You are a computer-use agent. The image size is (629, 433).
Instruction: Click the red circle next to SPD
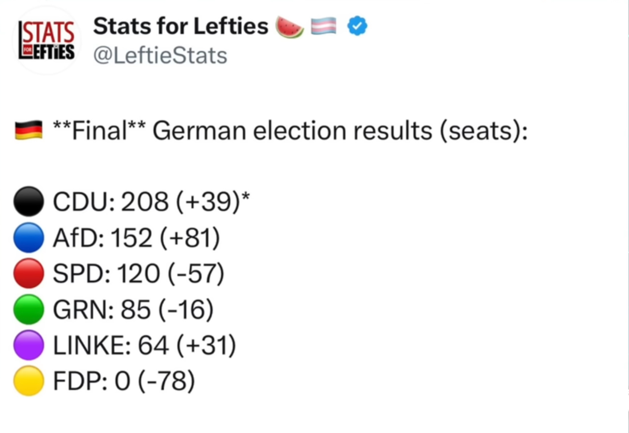[29, 274]
